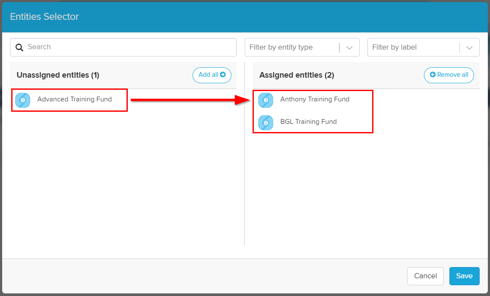Open the Filter by label dropdown
490x296 pixels.
(423, 47)
